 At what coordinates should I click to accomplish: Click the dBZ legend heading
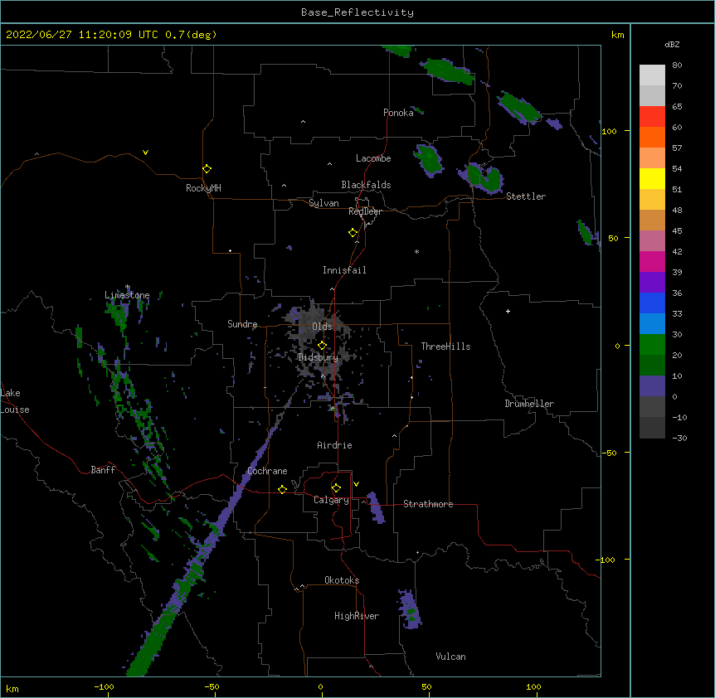(672, 44)
